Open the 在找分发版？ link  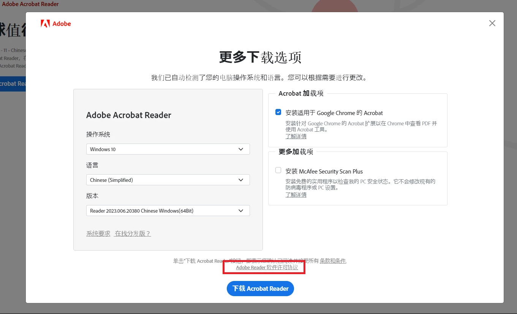click(x=133, y=234)
